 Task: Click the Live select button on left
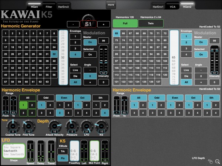pyautogui.click(x=75, y=70)
